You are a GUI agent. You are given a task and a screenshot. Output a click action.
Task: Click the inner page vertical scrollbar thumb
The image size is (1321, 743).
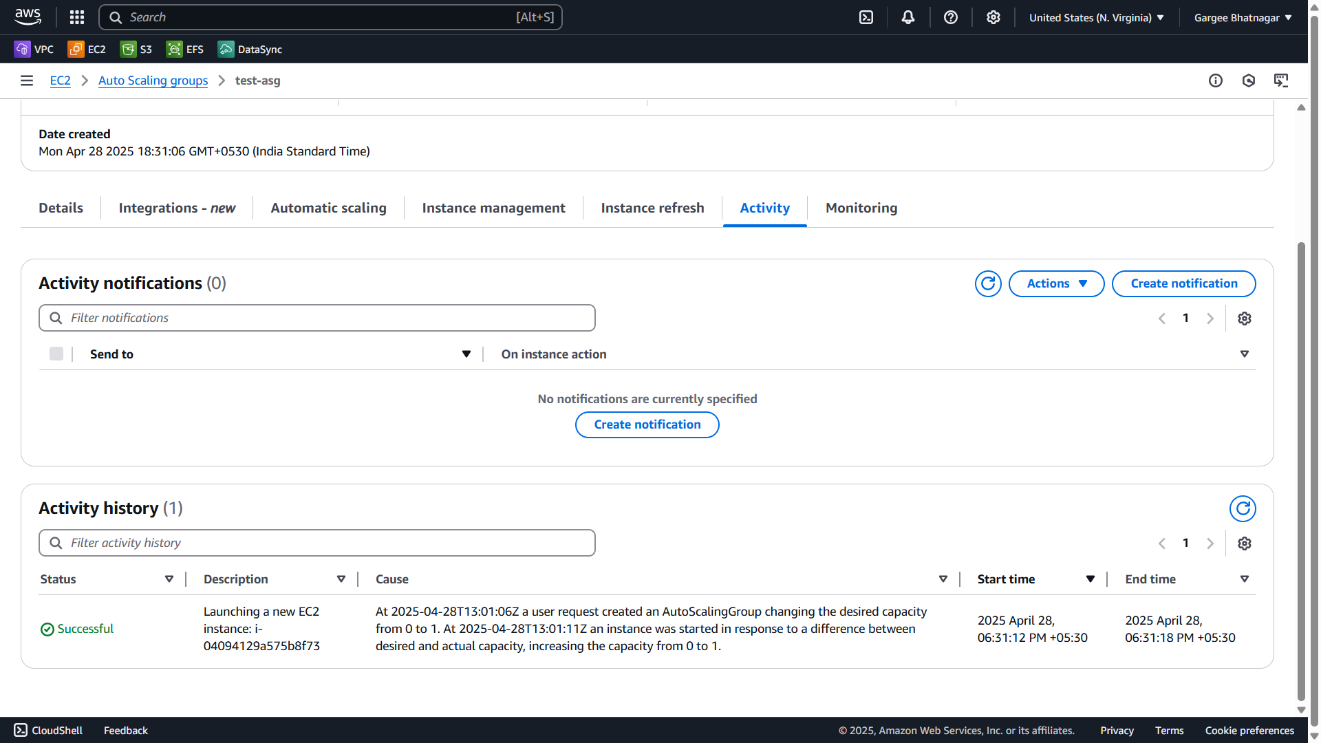click(x=1301, y=471)
